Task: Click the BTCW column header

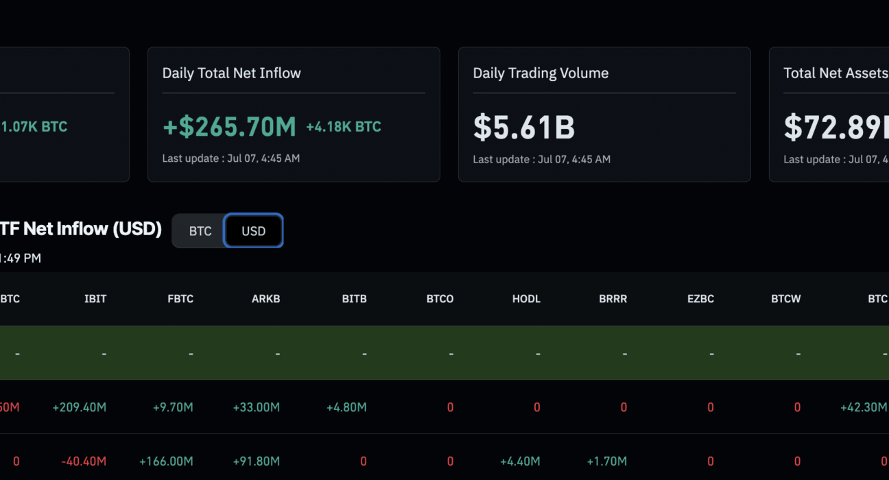Action: tap(786, 299)
